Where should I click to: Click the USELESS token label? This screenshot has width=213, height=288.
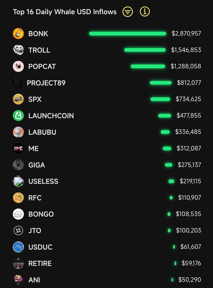pos(43,181)
